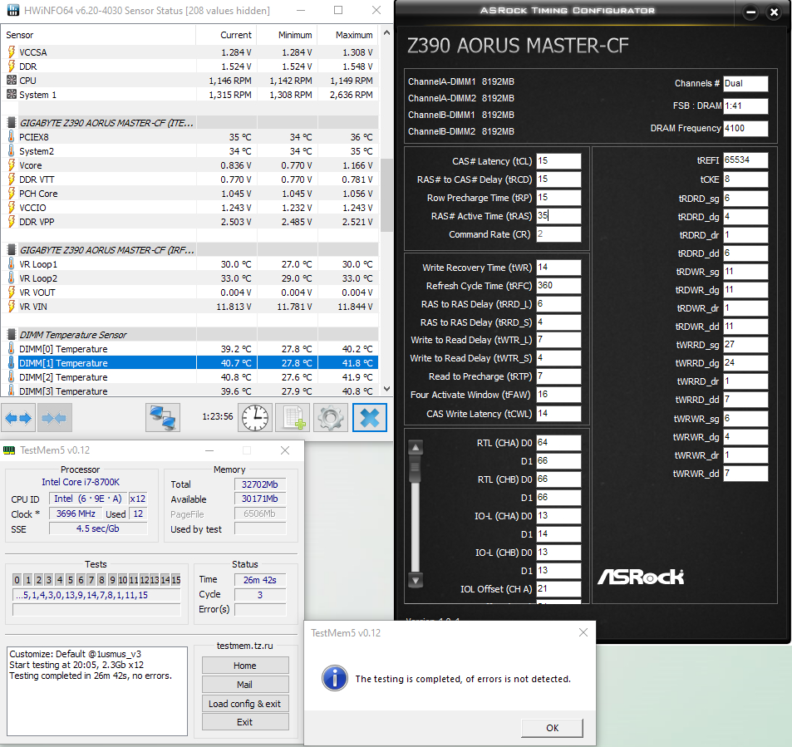
Task: Select the DDR VTT sensor row
Action: 189,179
